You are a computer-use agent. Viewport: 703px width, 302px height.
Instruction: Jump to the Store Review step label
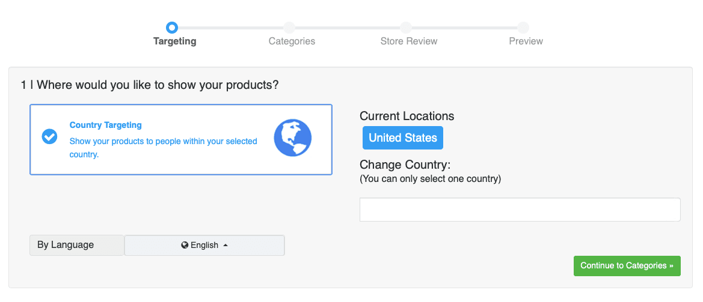(409, 41)
